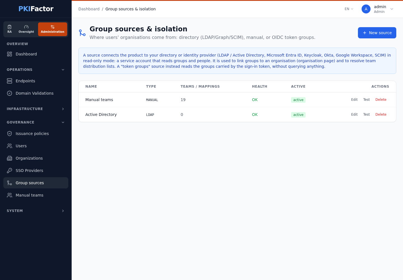Edit the Active Directory source
This screenshot has height=280, width=403.
[354, 115]
